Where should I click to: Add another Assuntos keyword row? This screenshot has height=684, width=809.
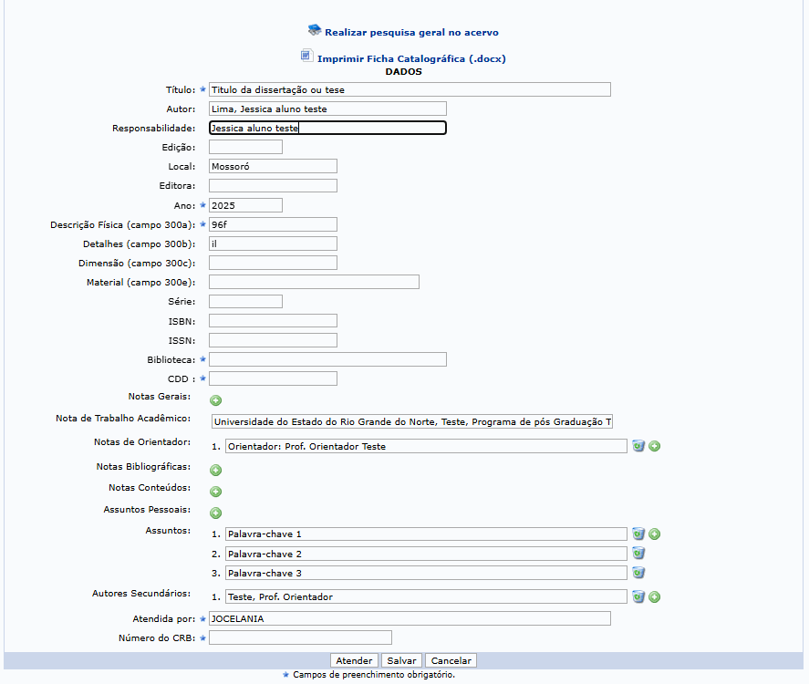click(x=655, y=534)
